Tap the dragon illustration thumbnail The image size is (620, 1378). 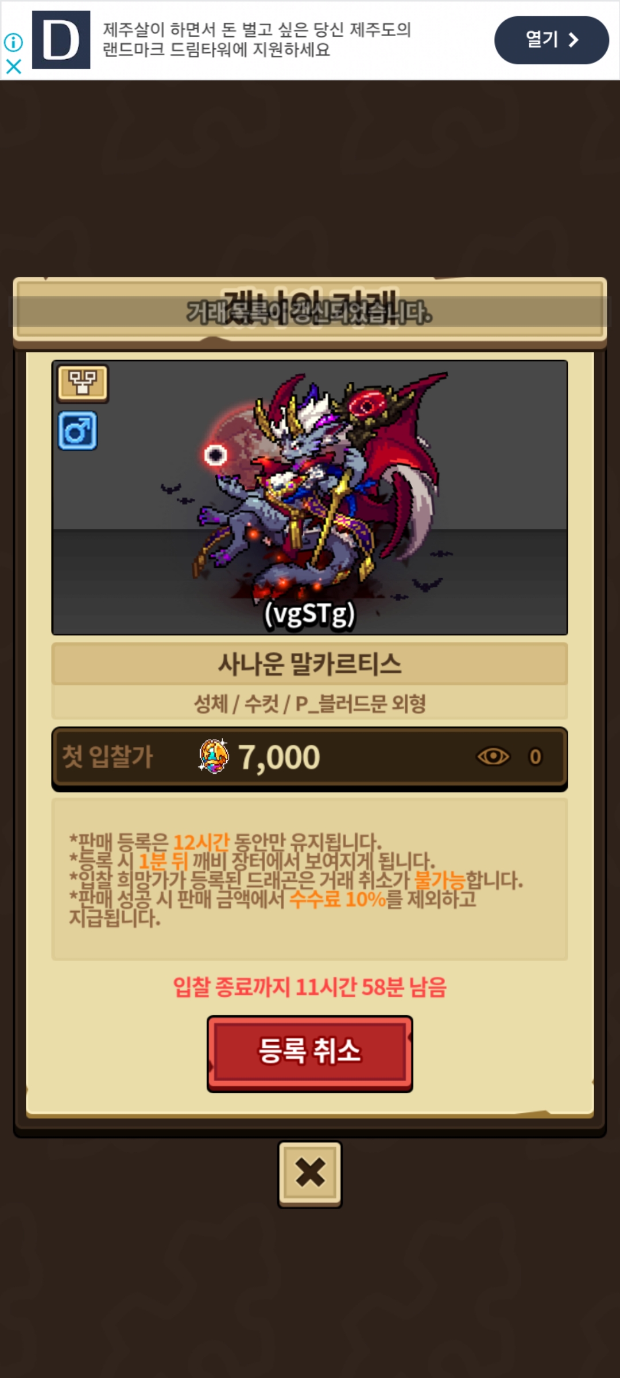(x=310, y=497)
